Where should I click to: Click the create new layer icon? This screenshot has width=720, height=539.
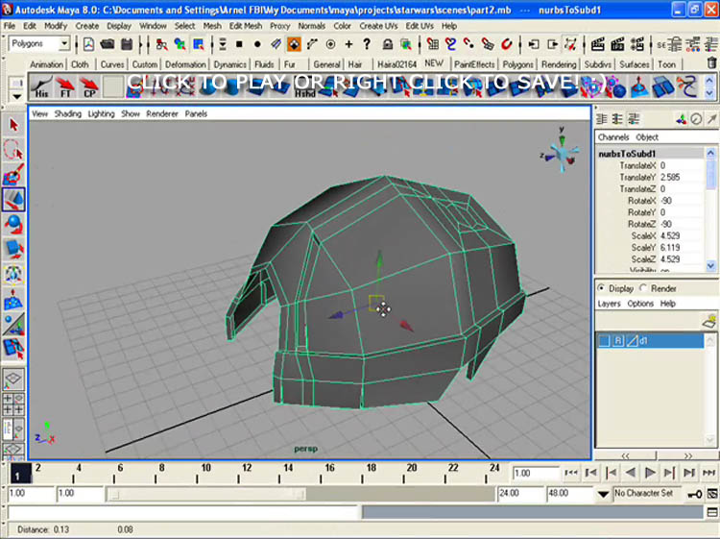tap(708, 323)
